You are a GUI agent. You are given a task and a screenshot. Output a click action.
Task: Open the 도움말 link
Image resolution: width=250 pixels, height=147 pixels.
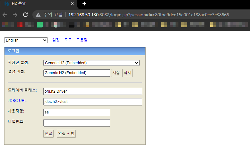click(x=82, y=40)
